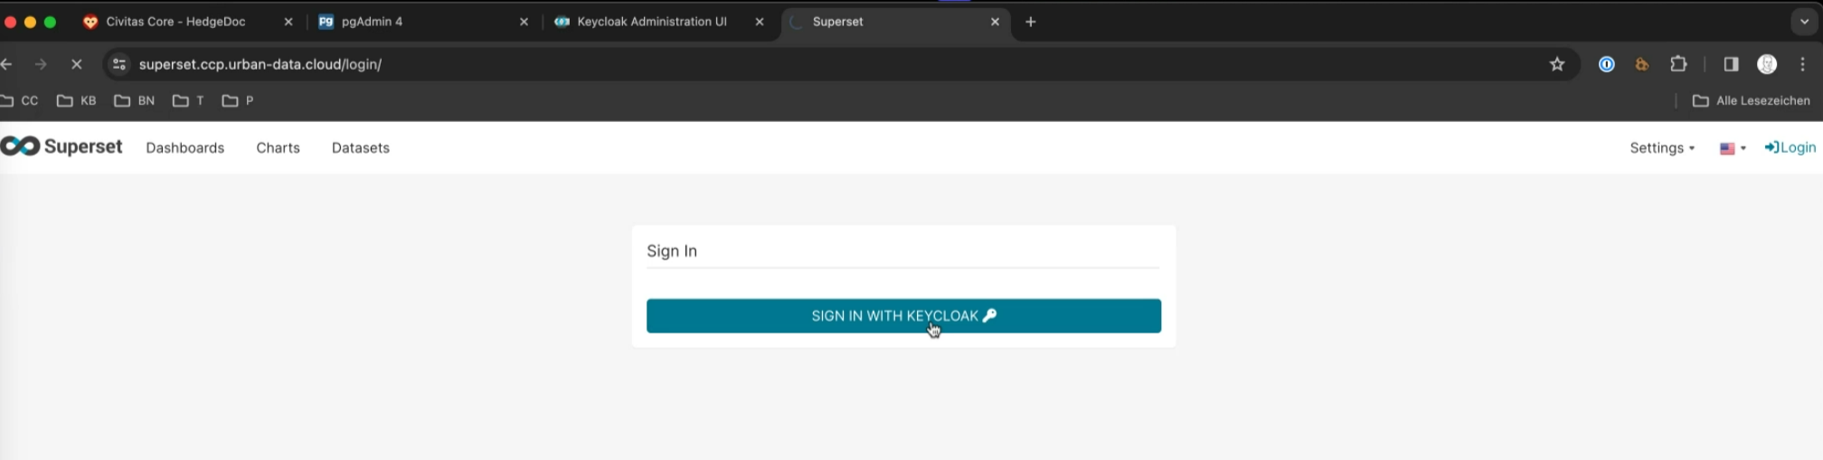Screen dimensions: 1823x460
Task: Go back to previous page
Action: pos(6,64)
